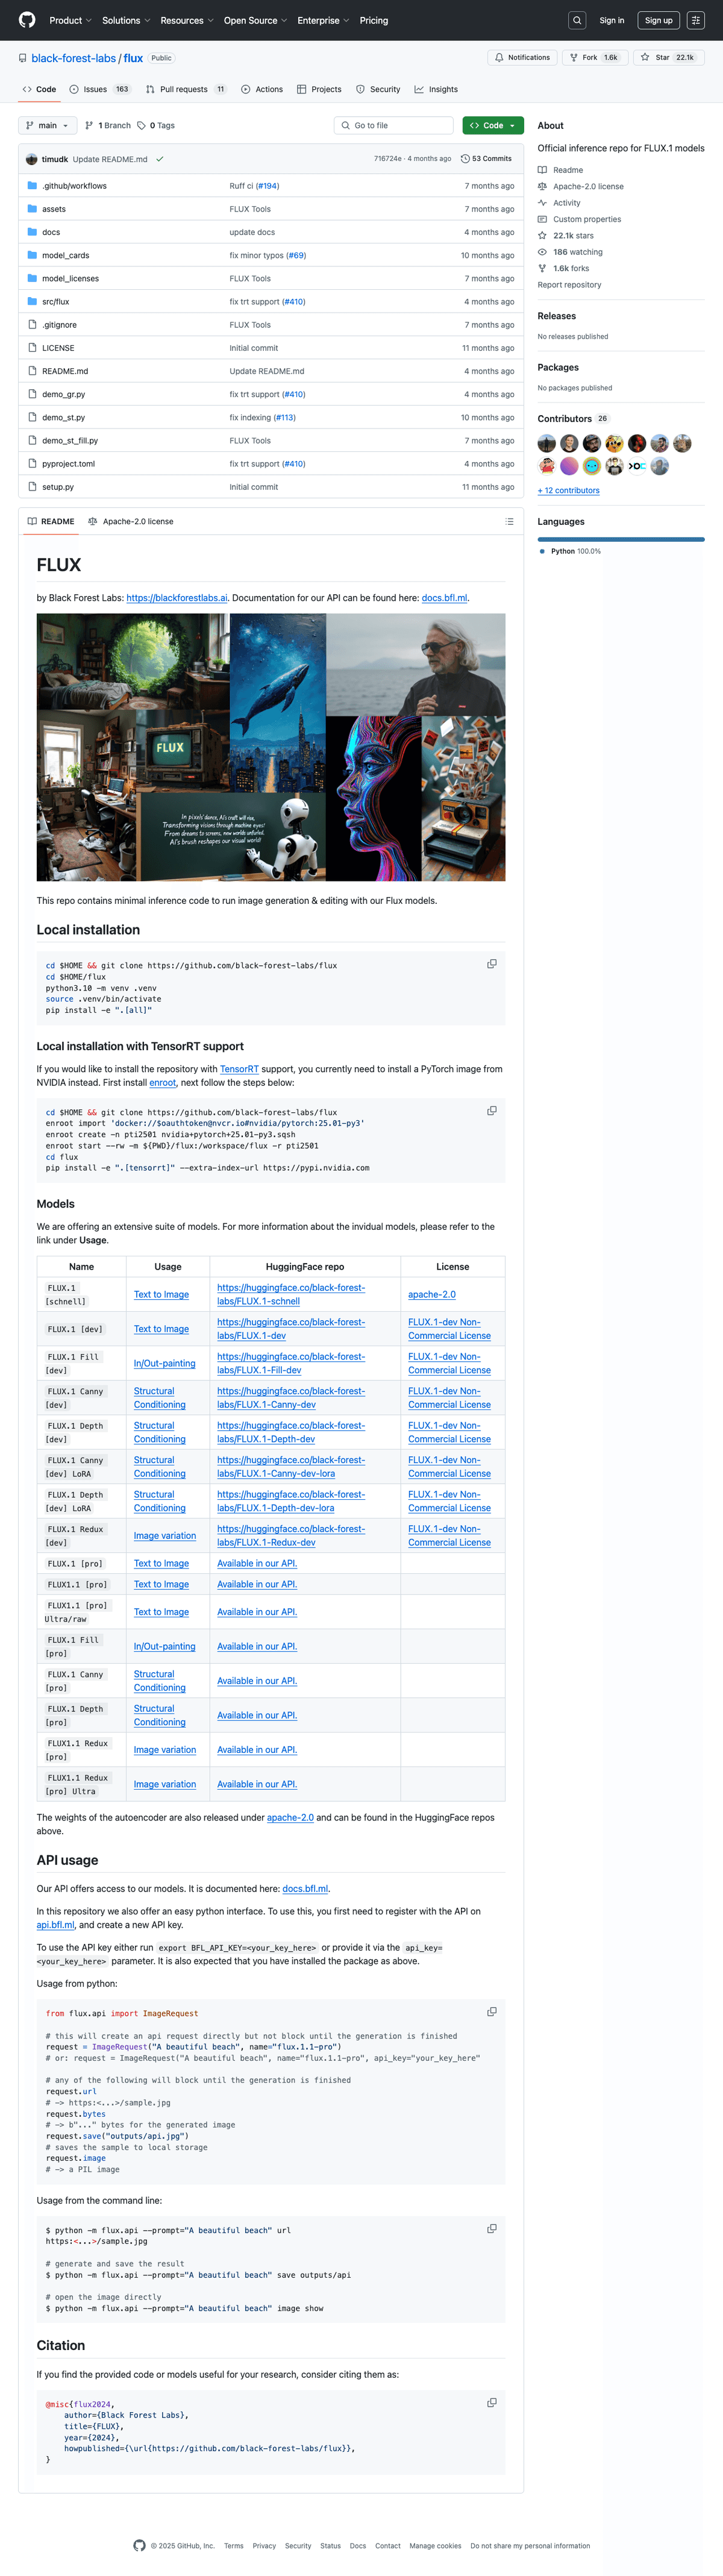Copy the Python API usage code

(x=492, y=2011)
